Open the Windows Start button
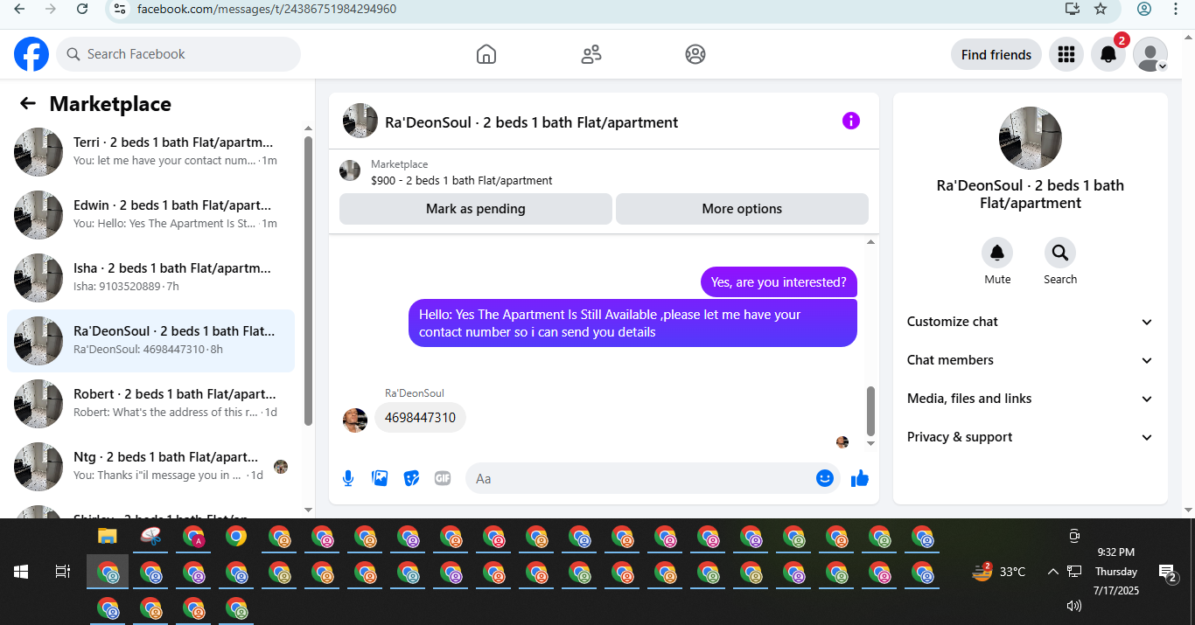 pyautogui.click(x=21, y=572)
